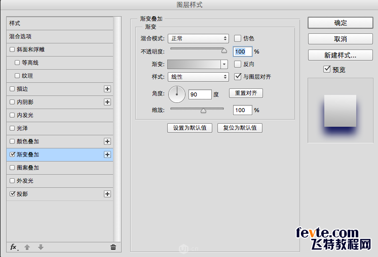Add another 投影 effect with plus icon
The height and width of the screenshot is (257, 378).
point(107,194)
